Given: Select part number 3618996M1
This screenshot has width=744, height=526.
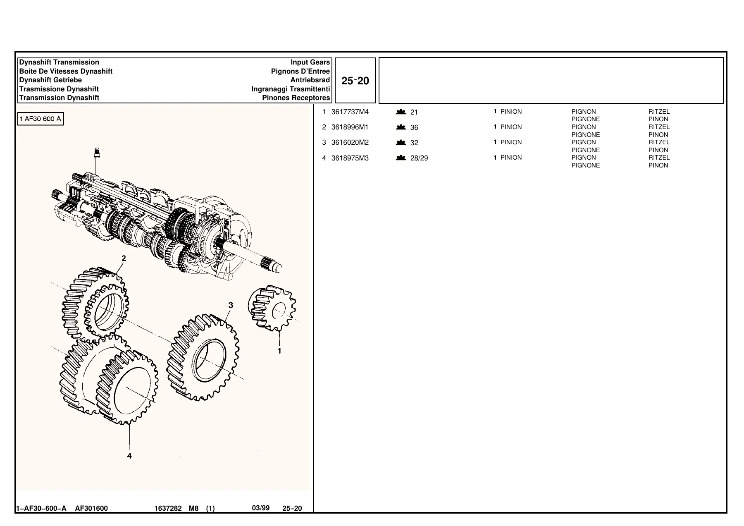Looking at the screenshot, I should click(x=350, y=127).
